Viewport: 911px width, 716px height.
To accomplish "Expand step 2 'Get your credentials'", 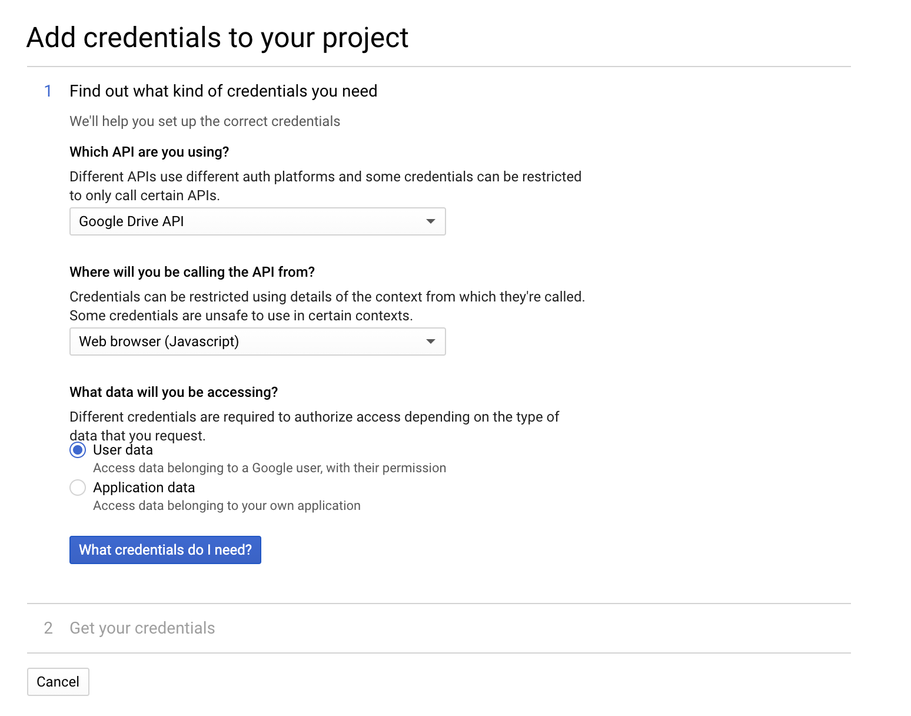I will [x=142, y=628].
